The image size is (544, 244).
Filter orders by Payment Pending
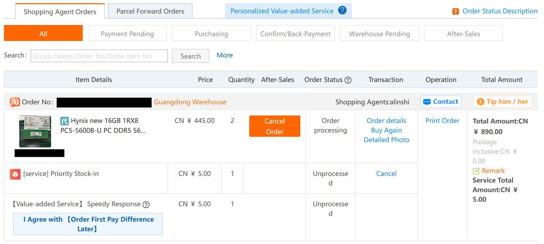[x=127, y=34]
